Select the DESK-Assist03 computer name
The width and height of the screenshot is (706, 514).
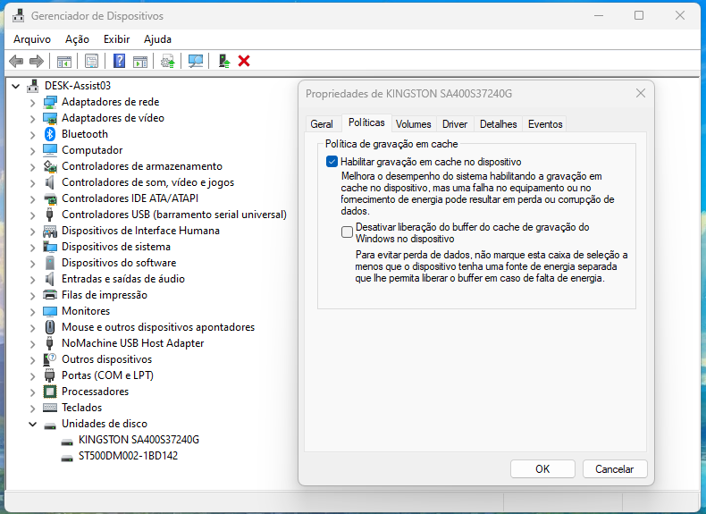(x=78, y=86)
